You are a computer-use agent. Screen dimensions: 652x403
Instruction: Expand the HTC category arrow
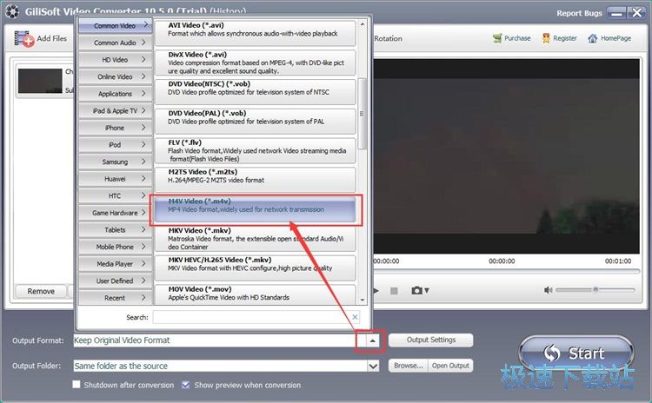pos(143,195)
